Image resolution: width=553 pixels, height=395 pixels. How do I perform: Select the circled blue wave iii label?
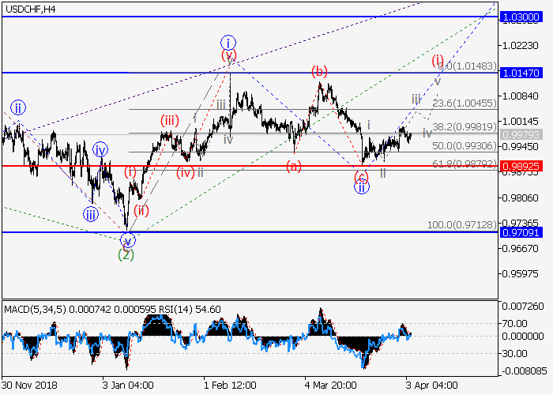tap(92, 213)
